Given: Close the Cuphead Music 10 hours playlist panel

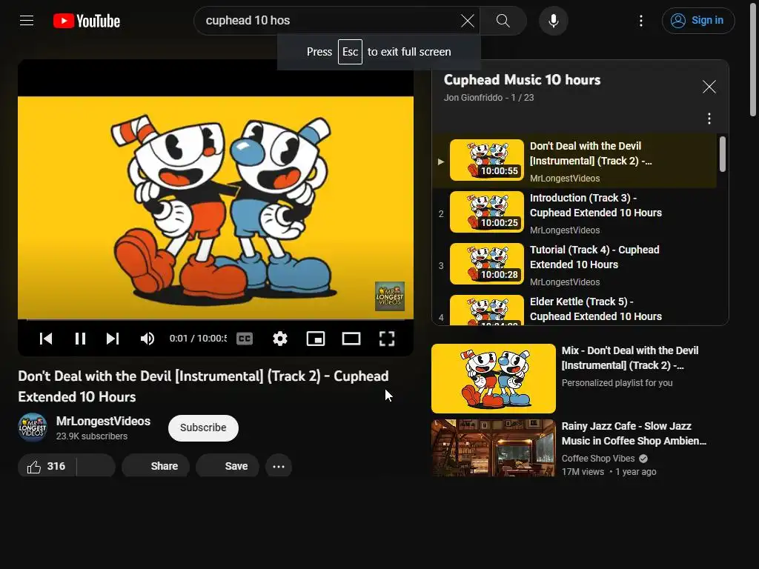Looking at the screenshot, I should coord(709,87).
